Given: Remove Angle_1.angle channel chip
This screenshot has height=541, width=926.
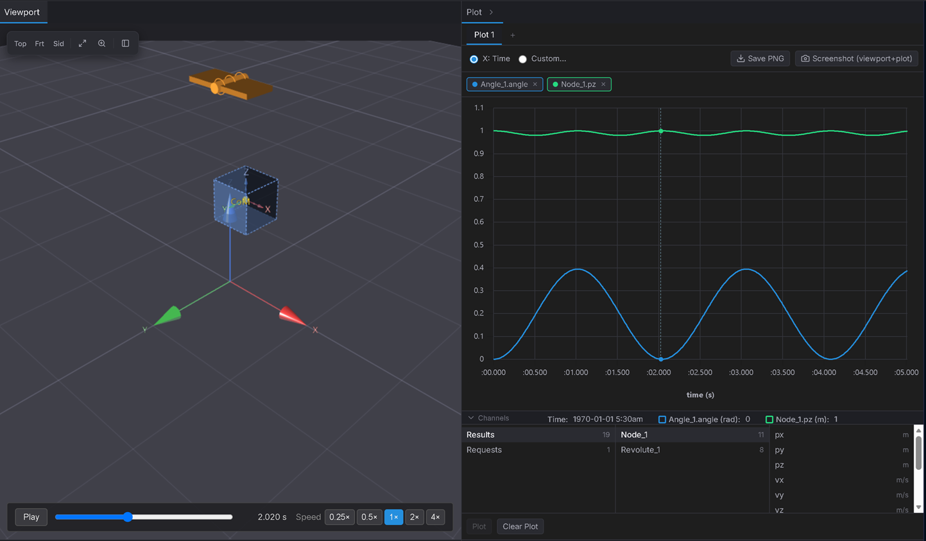Looking at the screenshot, I should click(x=535, y=85).
